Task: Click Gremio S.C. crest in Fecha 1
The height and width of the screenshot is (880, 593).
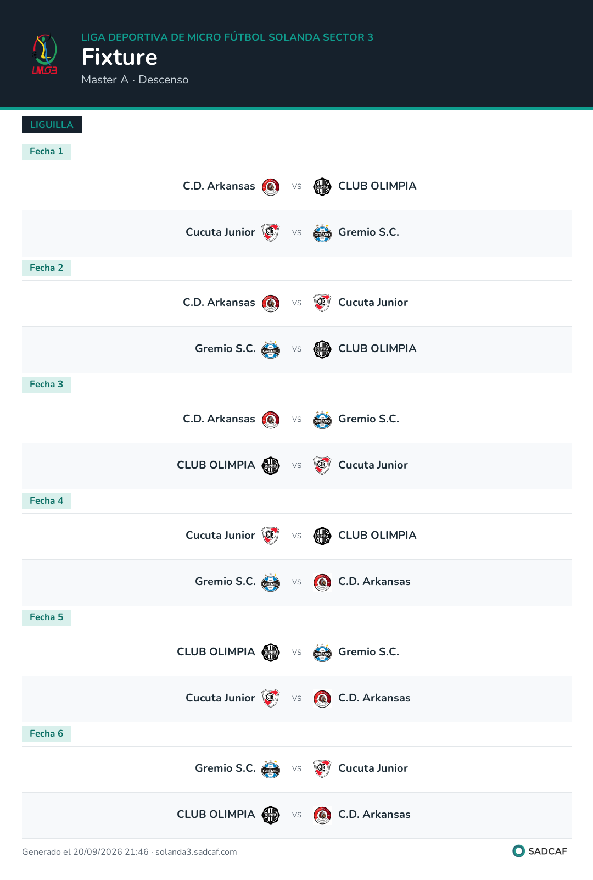Action: (x=322, y=233)
